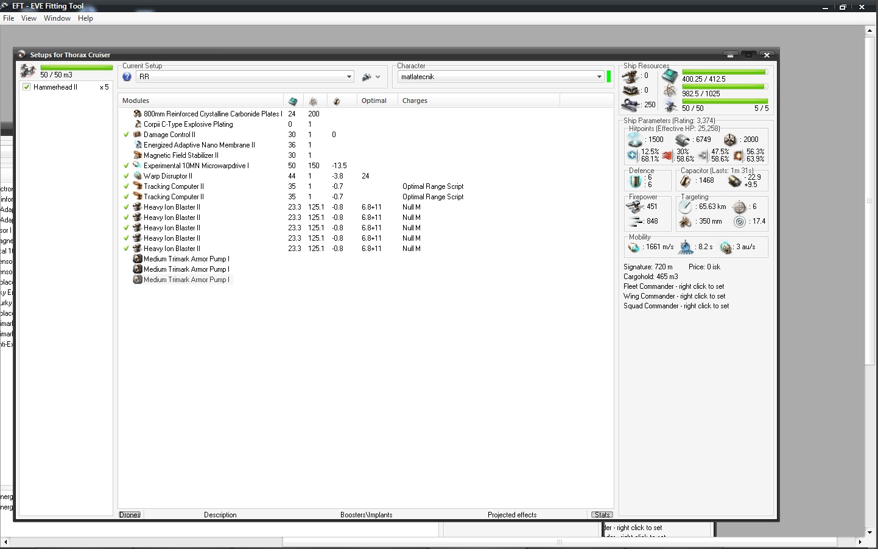Click the kinetic resistance icon beside 47.5%
Screen dimensions: 878x549
[703, 155]
